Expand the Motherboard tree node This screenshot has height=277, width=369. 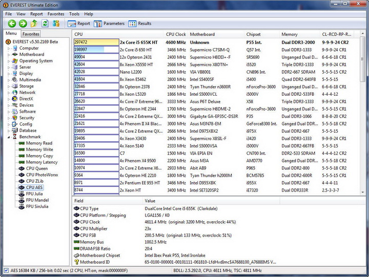coord(9,55)
